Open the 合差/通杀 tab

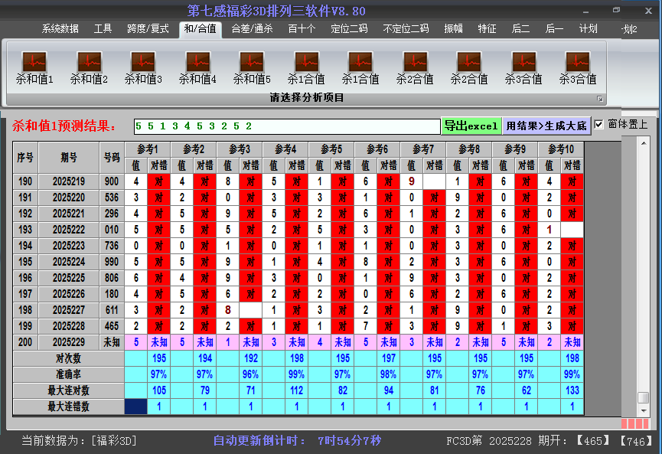coord(252,29)
